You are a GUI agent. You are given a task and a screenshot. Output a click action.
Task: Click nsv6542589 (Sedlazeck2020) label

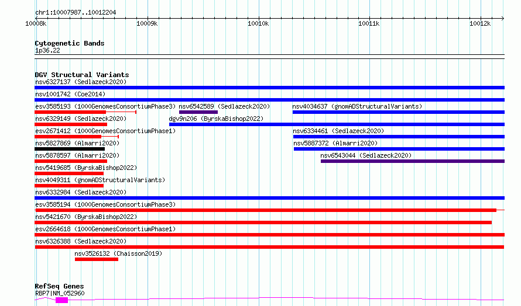[224, 106]
